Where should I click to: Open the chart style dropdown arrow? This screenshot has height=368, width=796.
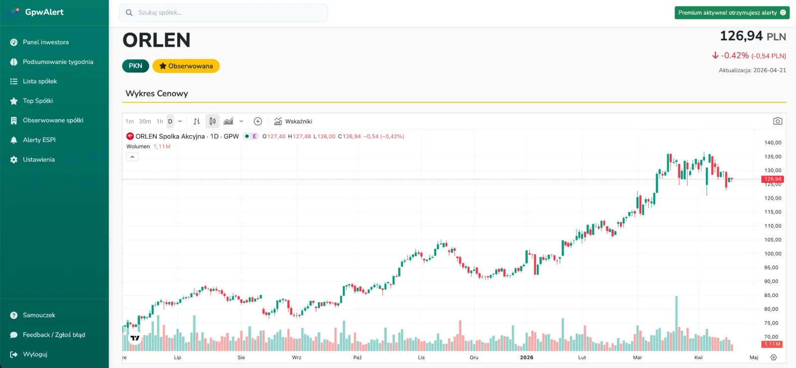(241, 121)
